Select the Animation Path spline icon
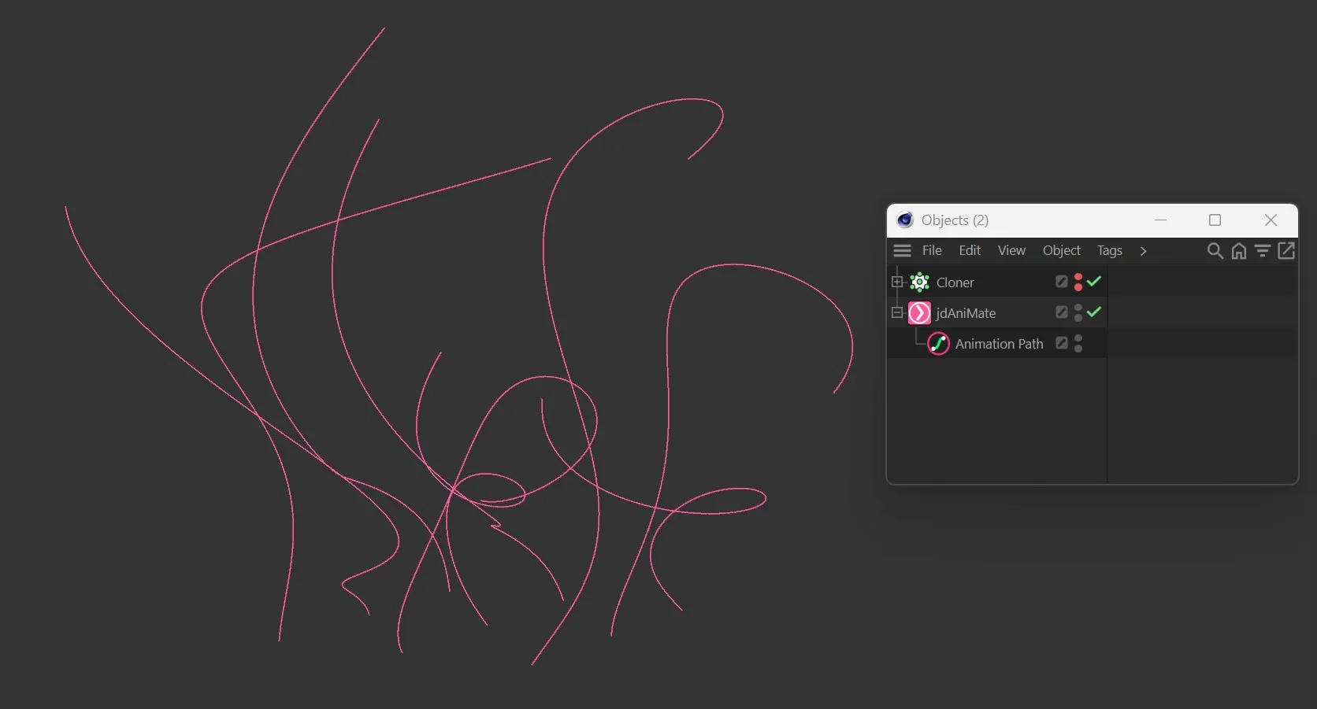Viewport: 1317px width, 709px height. pyautogui.click(x=938, y=344)
